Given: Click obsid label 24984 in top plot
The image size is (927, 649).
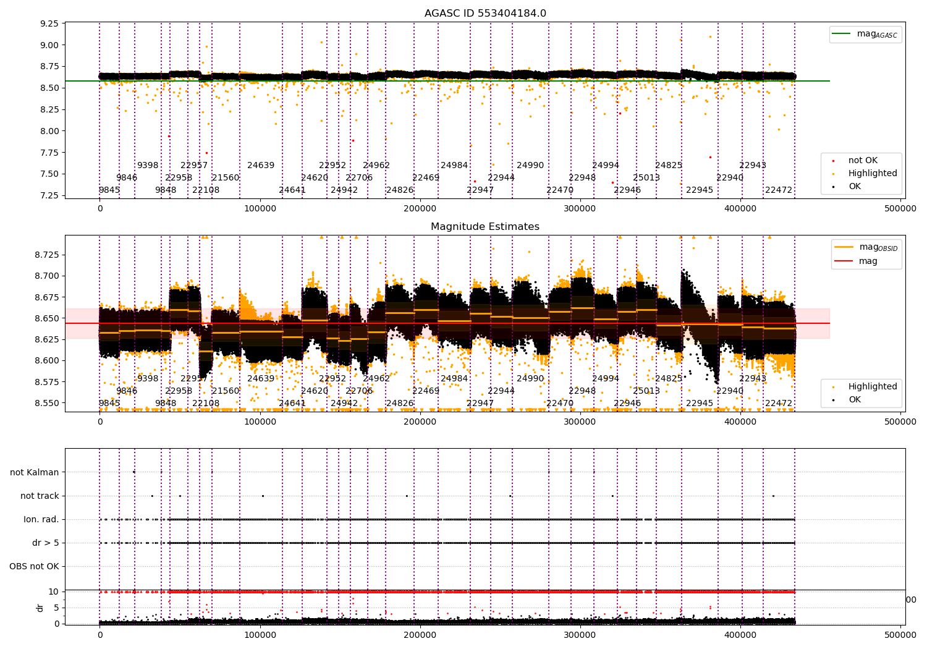Looking at the screenshot, I should click(454, 165).
